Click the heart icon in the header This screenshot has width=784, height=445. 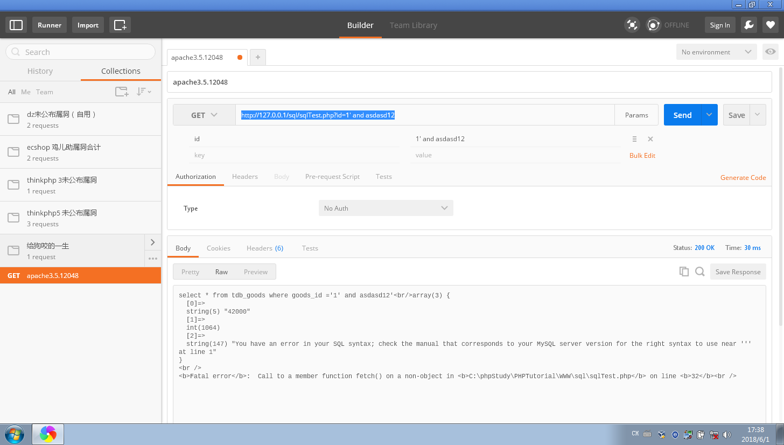click(770, 25)
